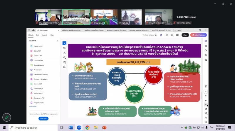This screenshot has width=235, height=131.
Task: Open Scan & OCR tool
Action: pyautogui.click(x=38, y=84)
